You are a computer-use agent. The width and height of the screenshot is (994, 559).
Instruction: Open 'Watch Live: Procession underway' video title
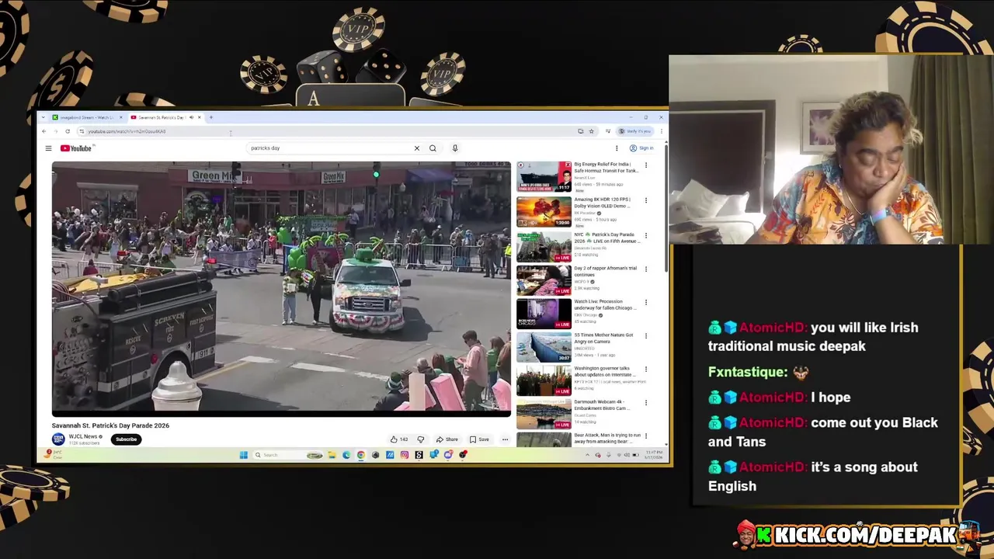click(604, 304)
